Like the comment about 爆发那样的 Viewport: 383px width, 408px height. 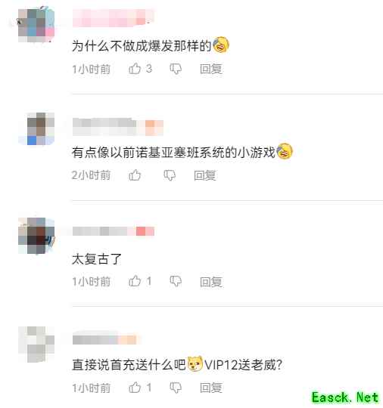click(x=135, y=69)
